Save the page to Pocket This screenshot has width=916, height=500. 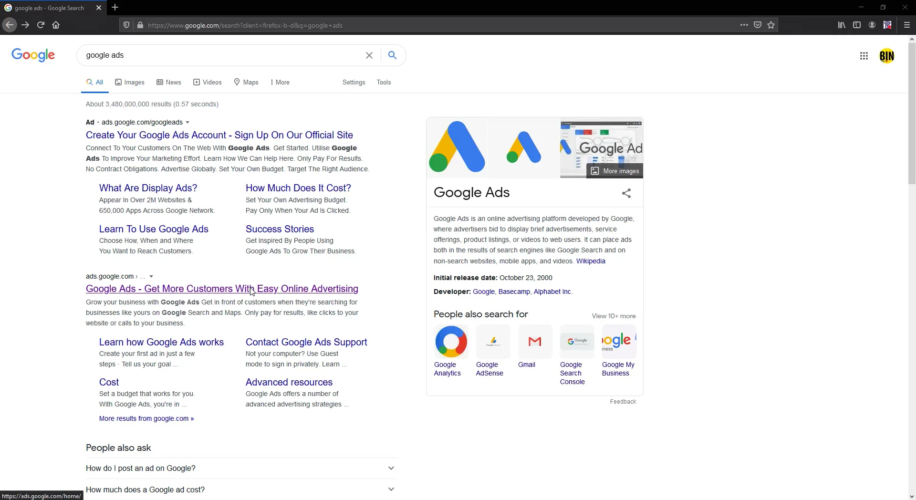click(758, 25)
